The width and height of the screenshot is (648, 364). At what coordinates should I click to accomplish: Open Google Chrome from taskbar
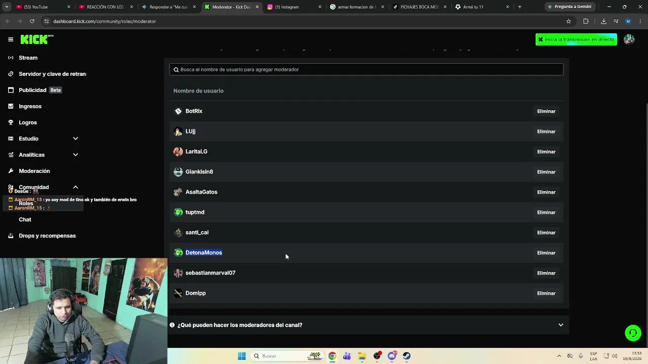click(332, 356)
